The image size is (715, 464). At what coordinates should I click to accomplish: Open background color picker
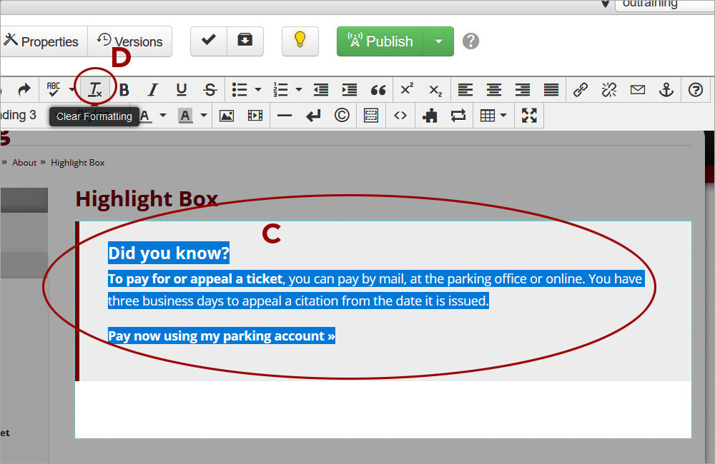click(x=185, y=116)
